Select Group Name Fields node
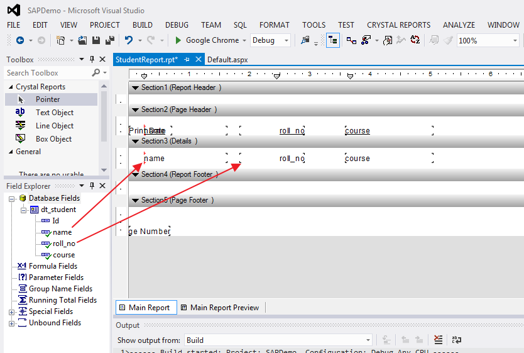 (x=60, y=289)
